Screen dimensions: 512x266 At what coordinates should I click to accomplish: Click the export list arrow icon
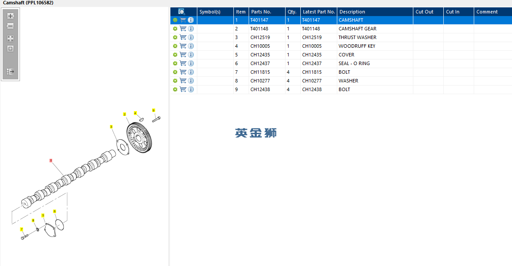click(10, 72)
